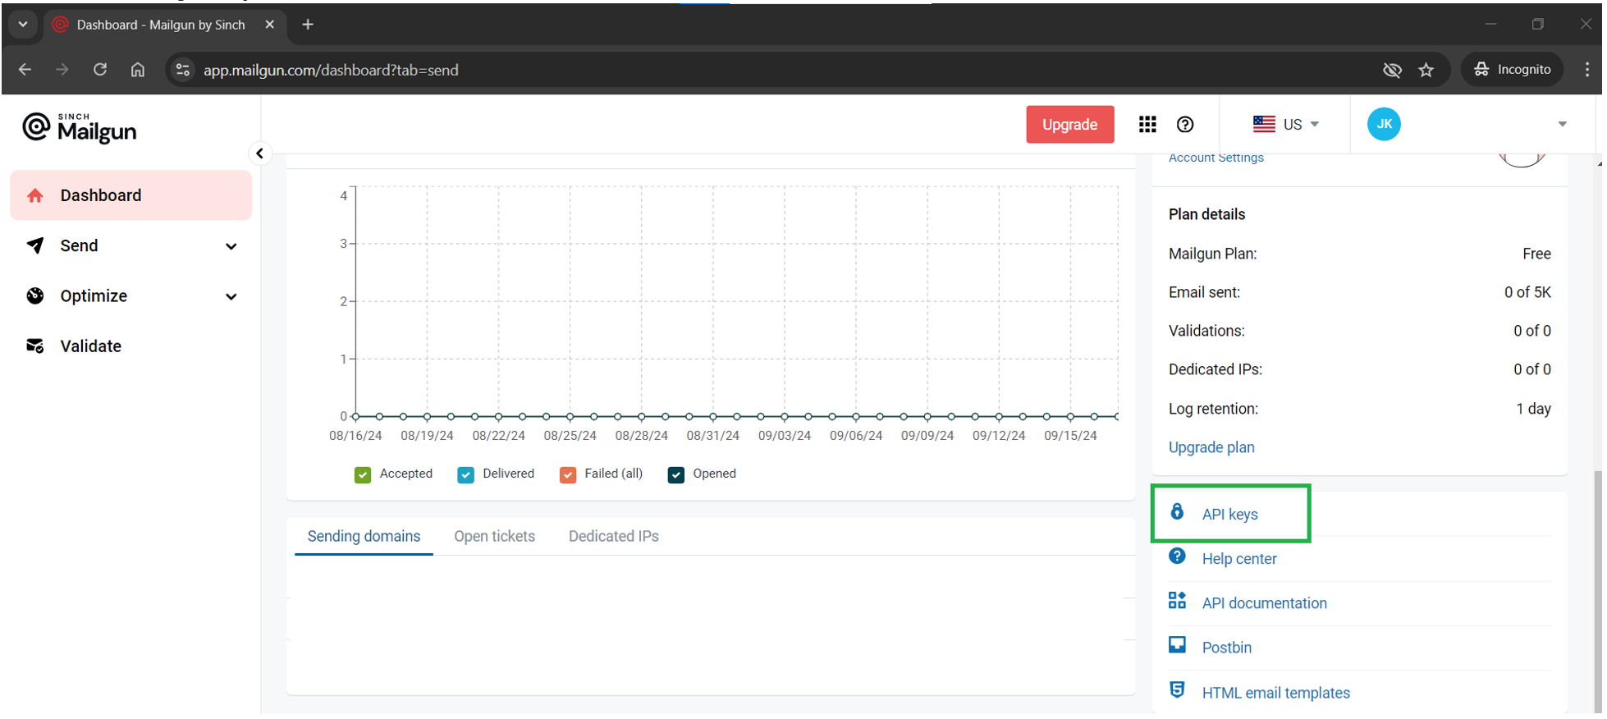Expand the Optimize menu chevron
The image size is (1607, 719).
click(231, 296)
